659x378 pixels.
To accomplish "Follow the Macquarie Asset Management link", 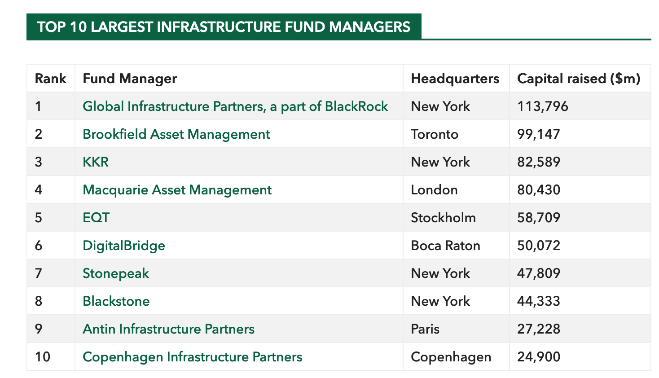I will 177,190.
